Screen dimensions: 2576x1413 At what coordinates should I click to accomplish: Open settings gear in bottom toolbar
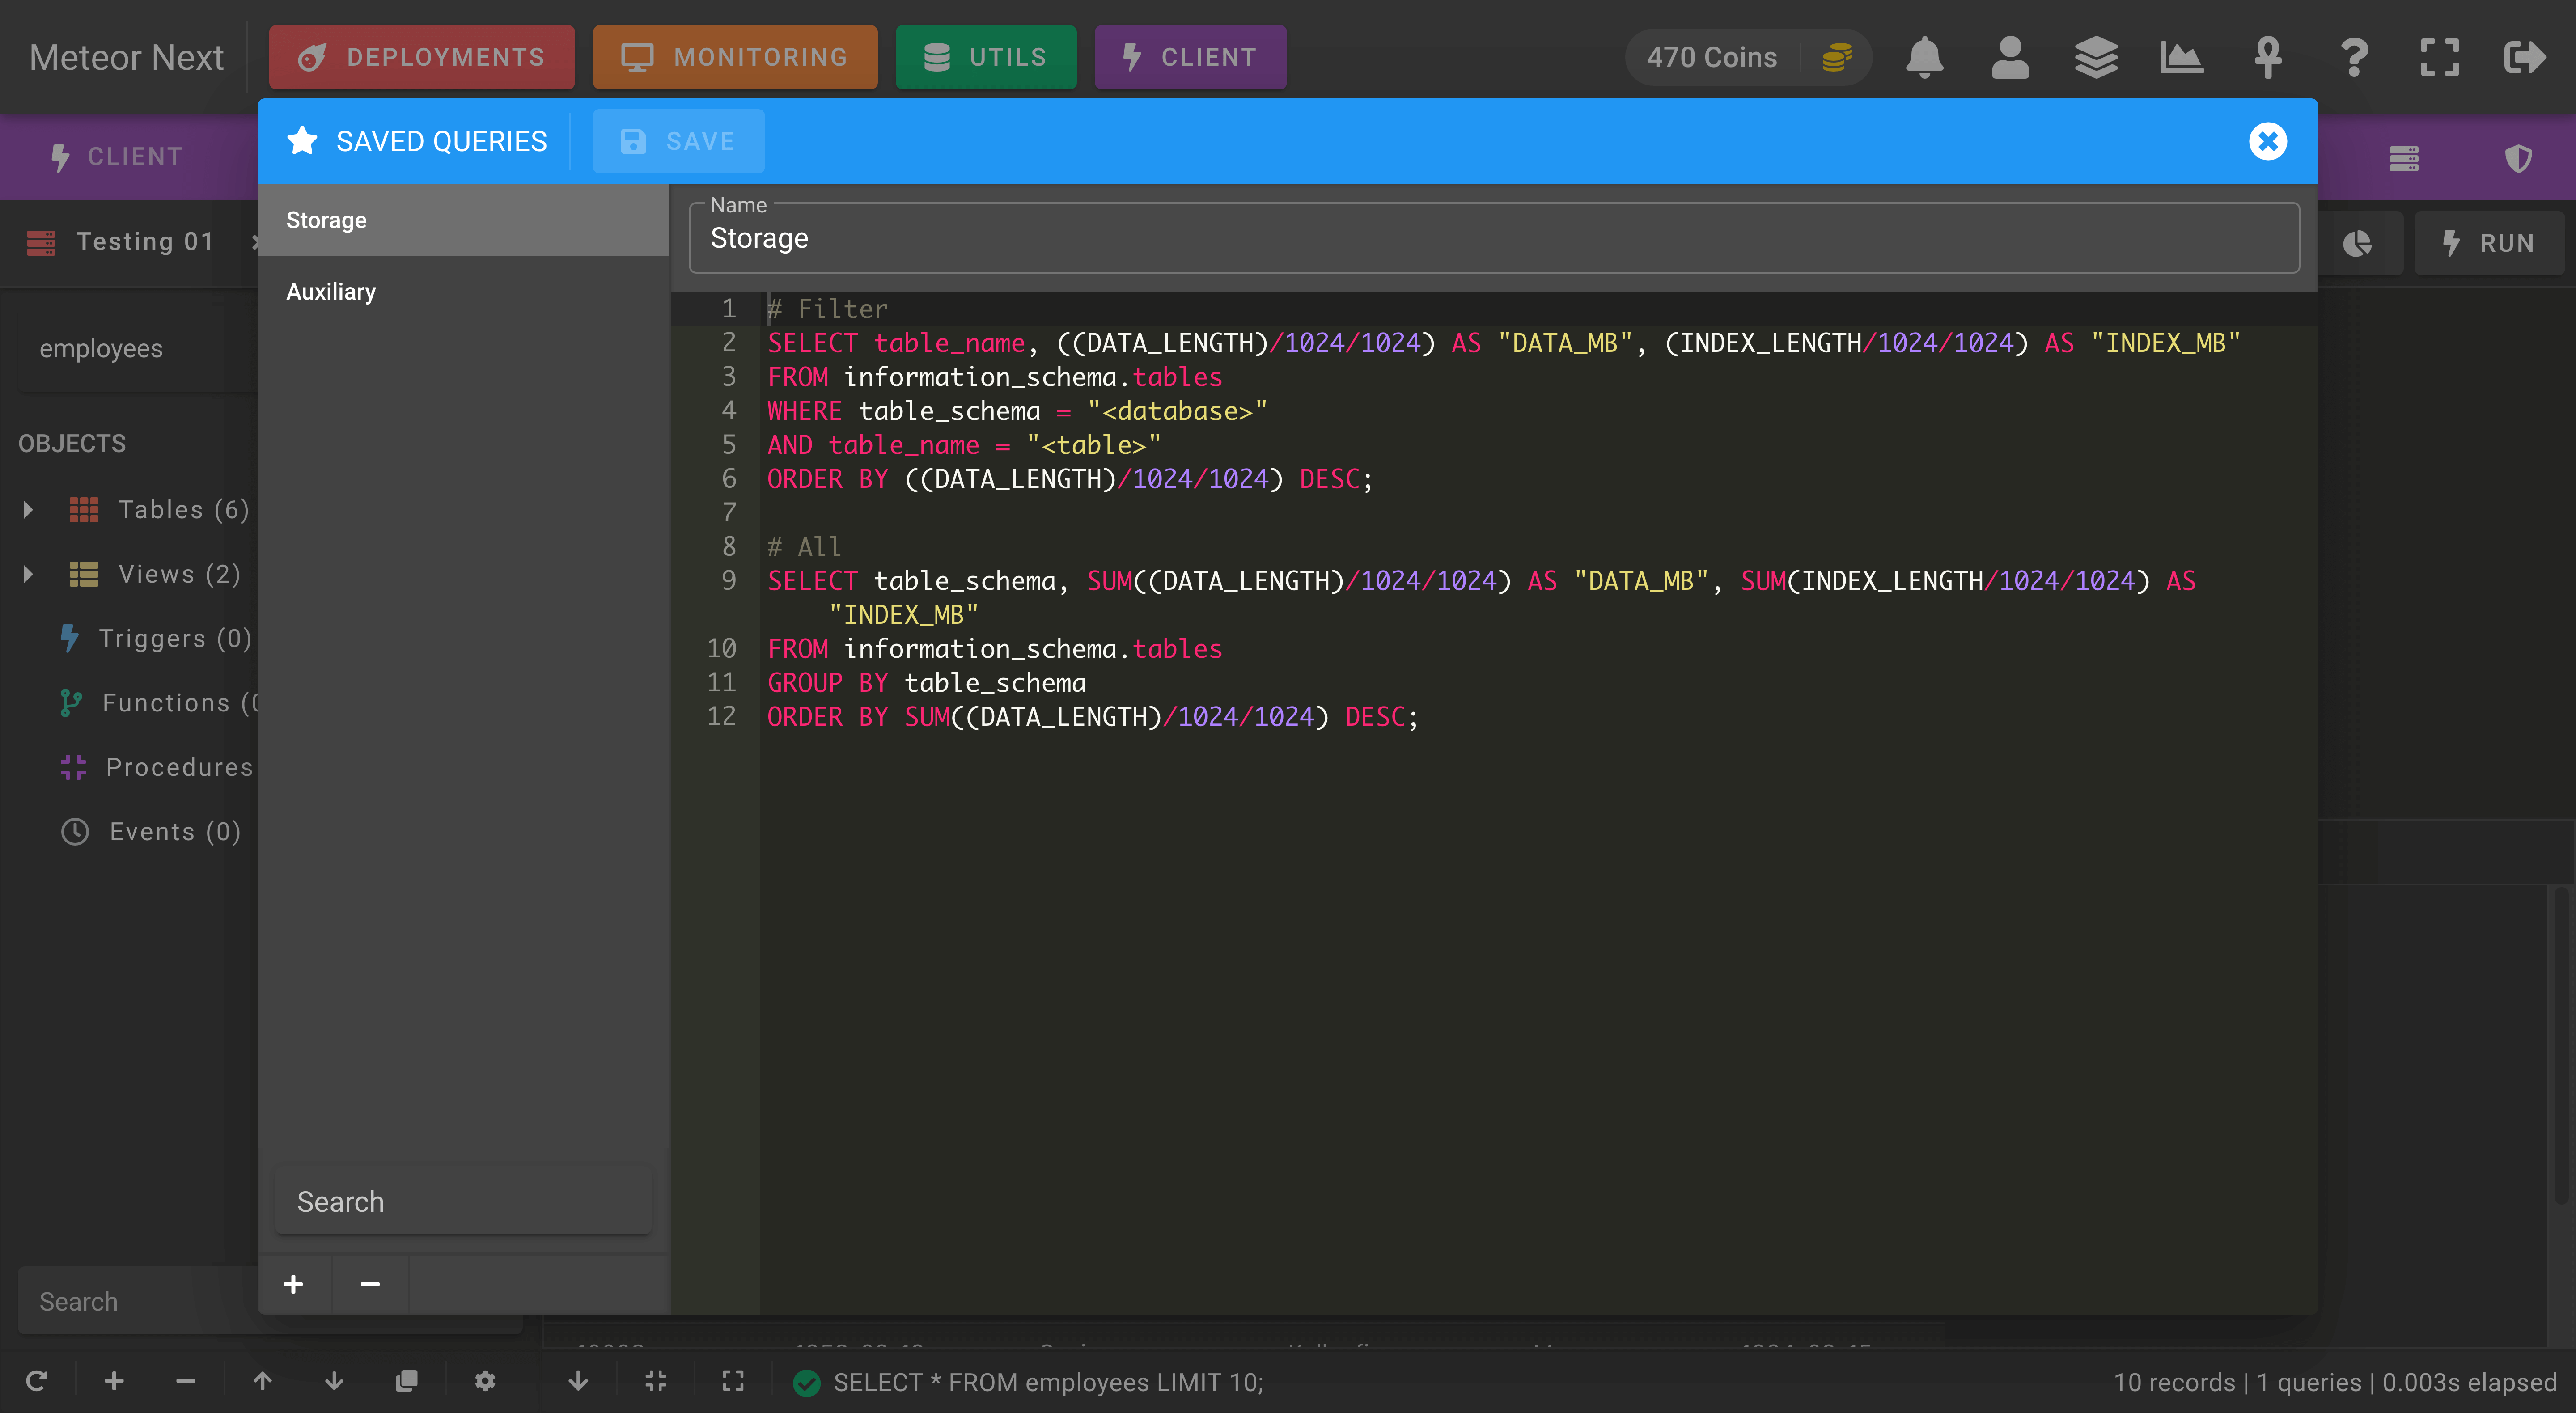tap(485, 1381)
